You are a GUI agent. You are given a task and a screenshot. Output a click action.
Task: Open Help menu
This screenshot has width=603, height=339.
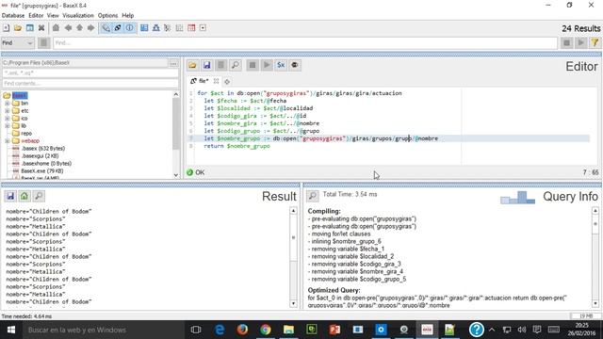(128, 15)
